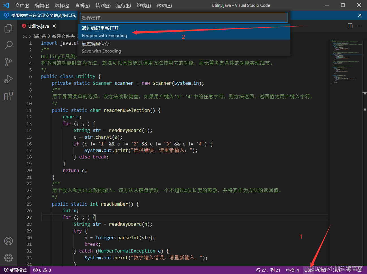This screenshot has height=274, width=367.
Task: Choose Save with Encoding option
Action: [184, 47]
